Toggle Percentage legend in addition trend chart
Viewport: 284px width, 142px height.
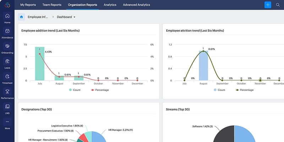coord(100,90)
